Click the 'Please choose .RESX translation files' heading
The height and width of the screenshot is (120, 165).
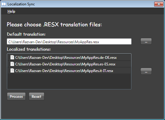coord(54,25)
